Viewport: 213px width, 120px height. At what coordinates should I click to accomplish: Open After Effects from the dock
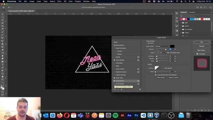click(129, 116)
